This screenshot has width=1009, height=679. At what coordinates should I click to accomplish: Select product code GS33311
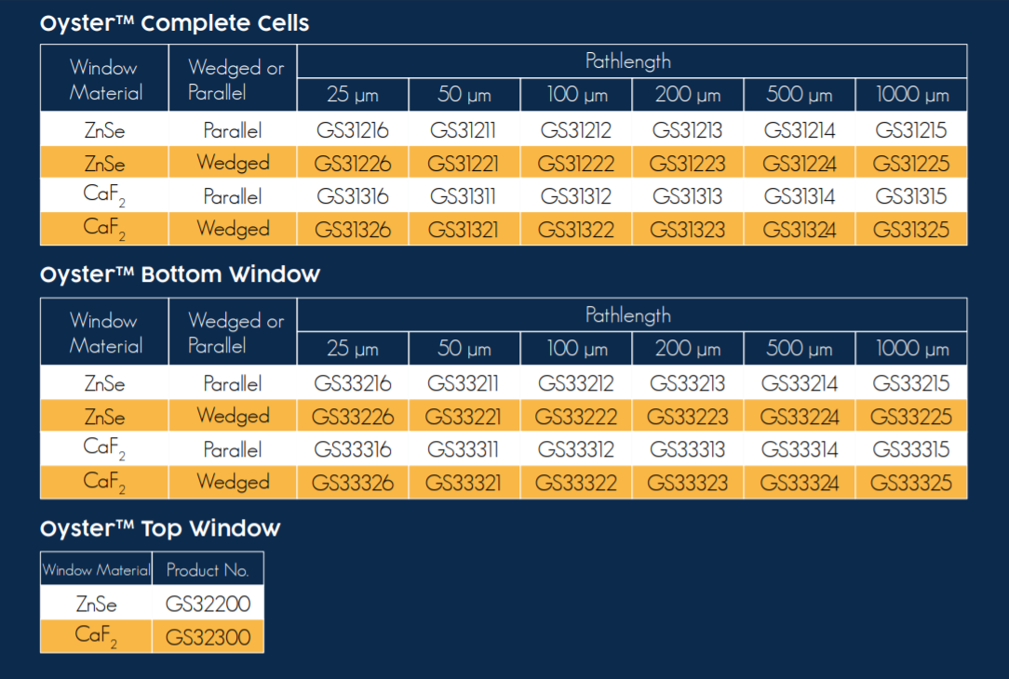pyautogui.click(x=464, y=449)
